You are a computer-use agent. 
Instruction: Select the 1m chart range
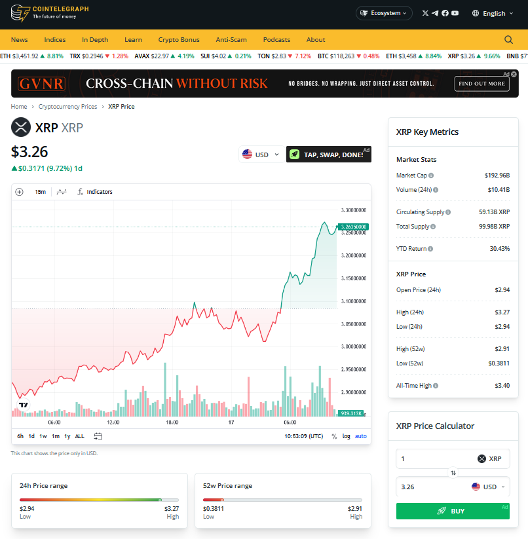56,436
